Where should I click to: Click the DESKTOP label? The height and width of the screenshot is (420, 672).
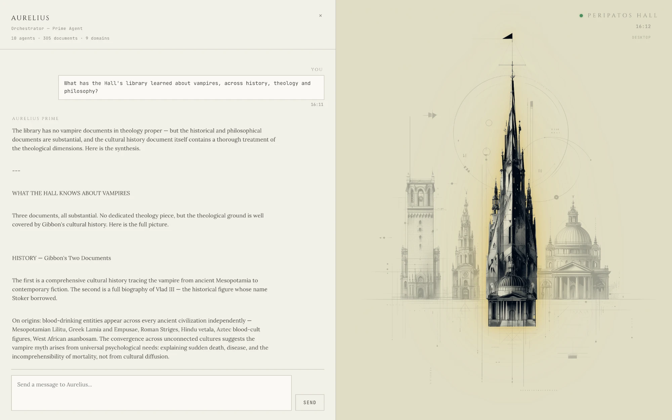641,37
